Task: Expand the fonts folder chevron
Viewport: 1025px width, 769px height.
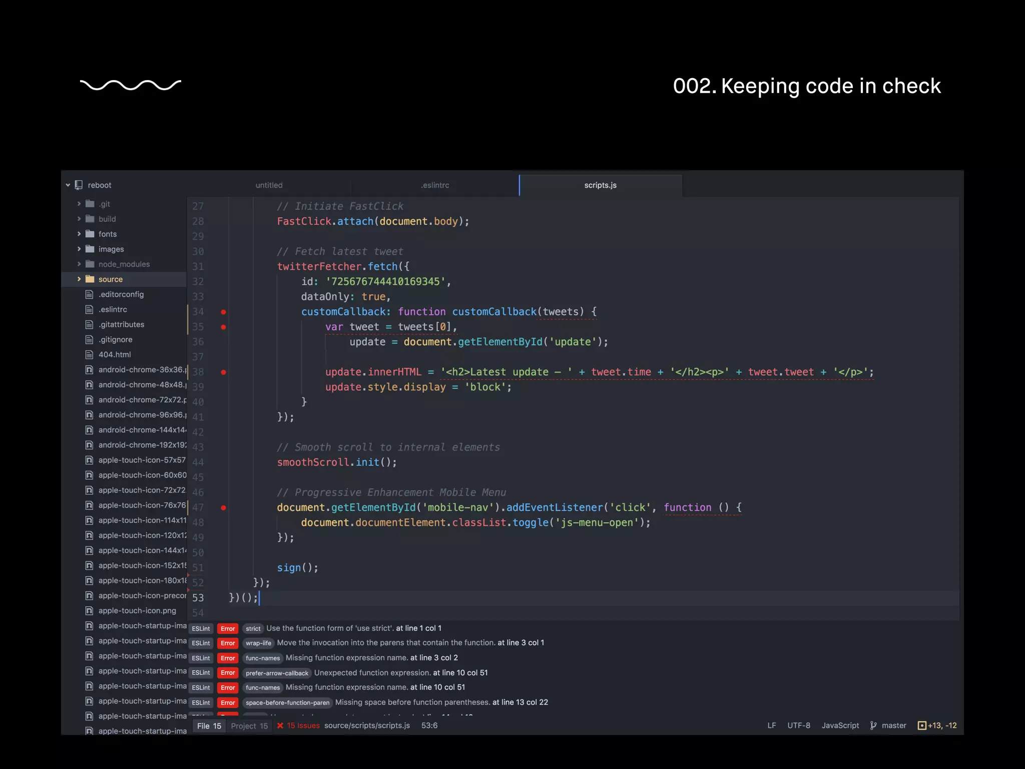Action: tap(79, 234)
